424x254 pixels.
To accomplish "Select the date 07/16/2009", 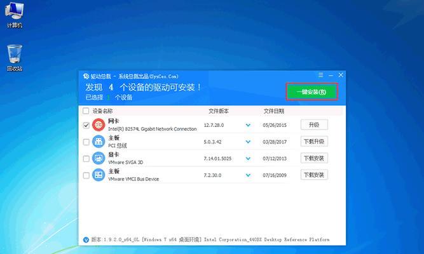I will point(275,175).
